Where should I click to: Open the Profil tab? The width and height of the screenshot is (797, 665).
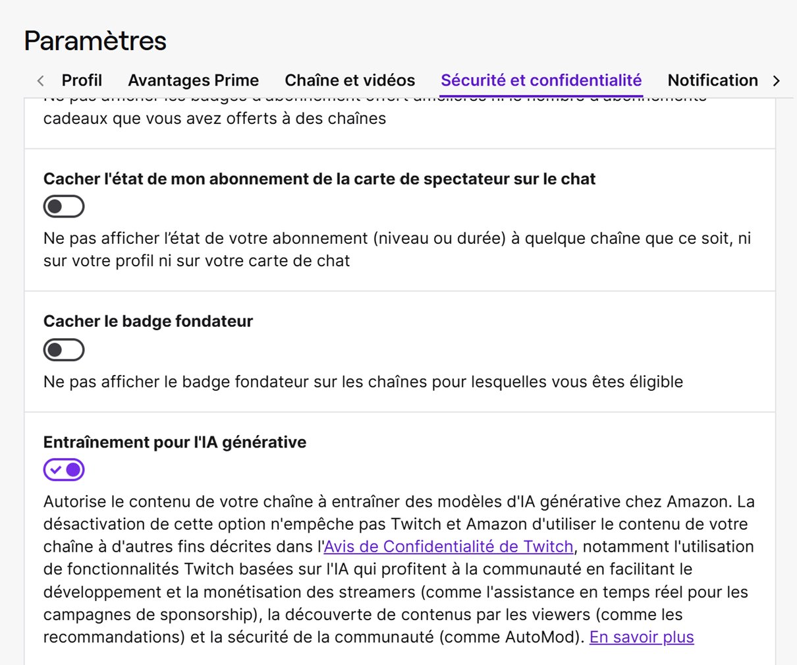click(x=82, y=80)
